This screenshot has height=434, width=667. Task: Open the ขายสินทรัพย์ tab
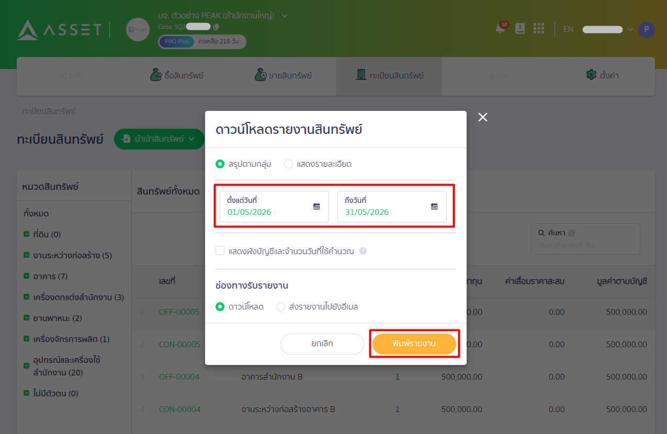283,76
